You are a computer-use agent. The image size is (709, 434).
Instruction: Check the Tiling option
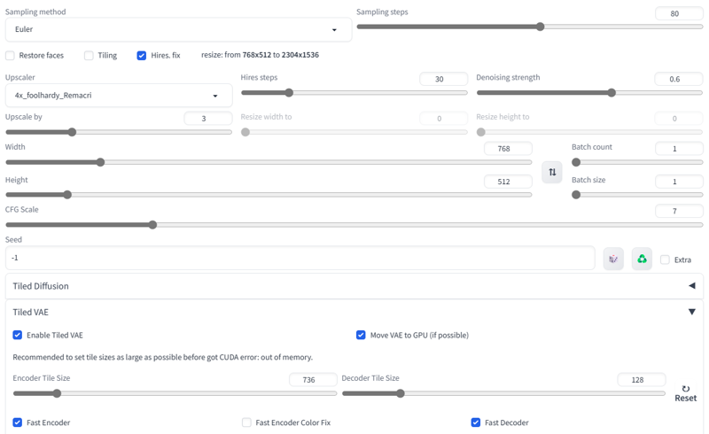tap(89, 56)
